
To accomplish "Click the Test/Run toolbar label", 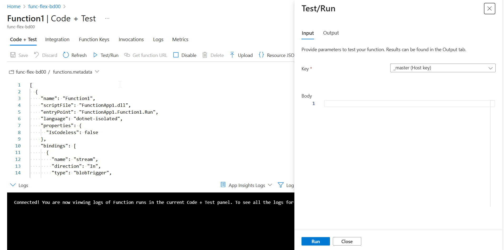I will [110, 55].
